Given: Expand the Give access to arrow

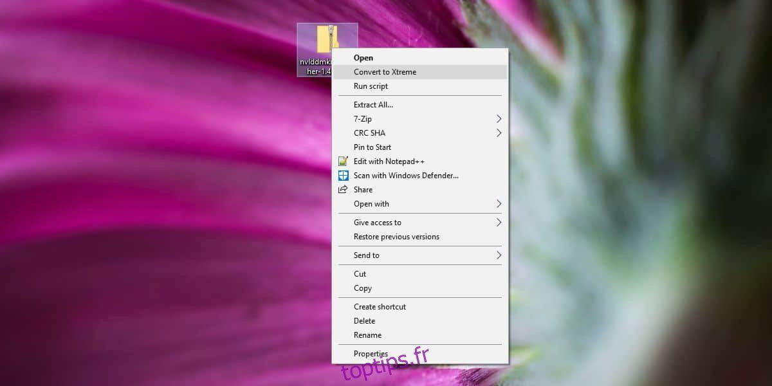Looking at the screenshot, I should tap(499, 223).
